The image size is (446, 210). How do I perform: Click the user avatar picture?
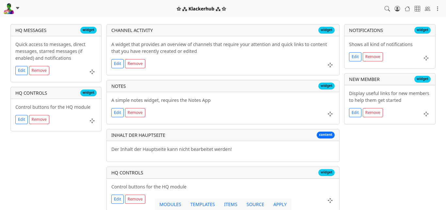(9, 8)
